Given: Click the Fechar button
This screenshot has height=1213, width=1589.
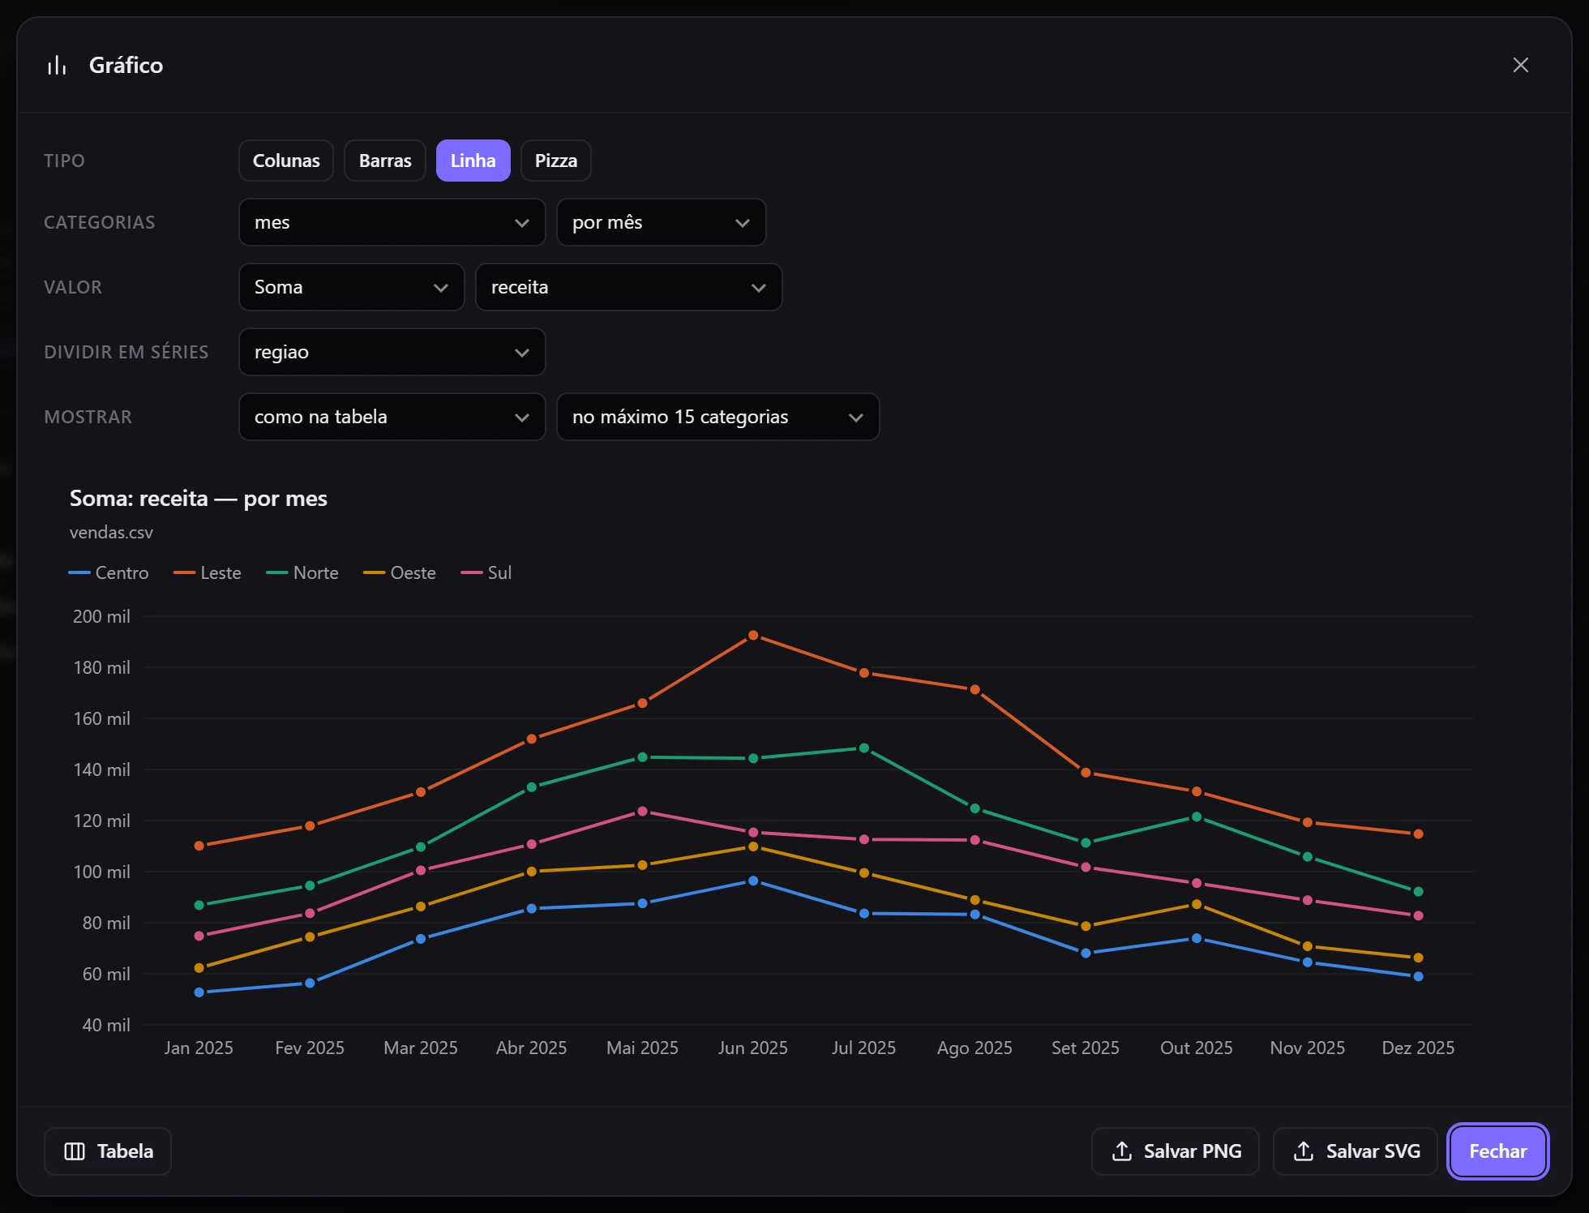Looking at the screenshot, I should click(1498, 1151).
